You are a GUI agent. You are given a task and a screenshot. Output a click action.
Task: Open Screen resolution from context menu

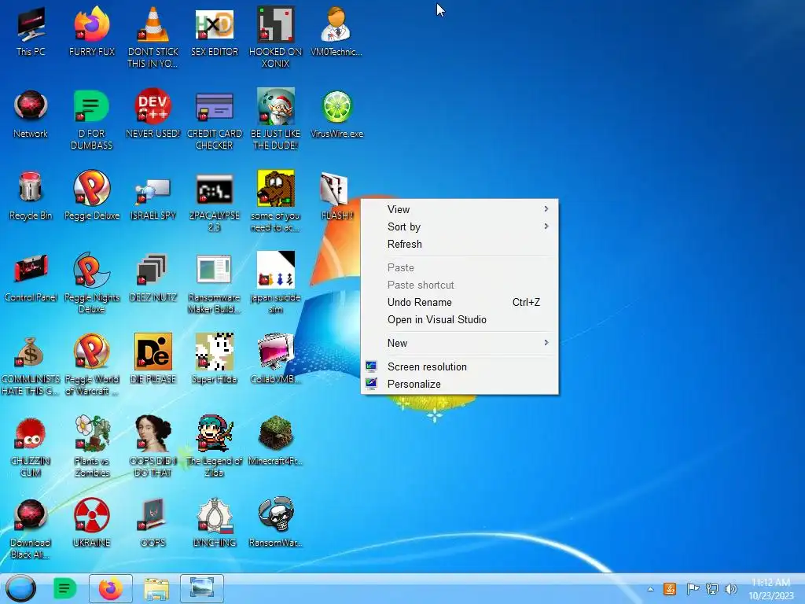pos(459,366)
